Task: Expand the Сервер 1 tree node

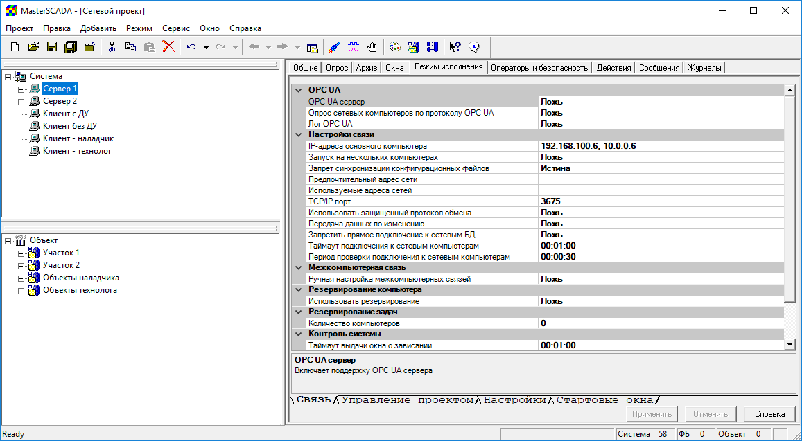Action: click(21, 89)
